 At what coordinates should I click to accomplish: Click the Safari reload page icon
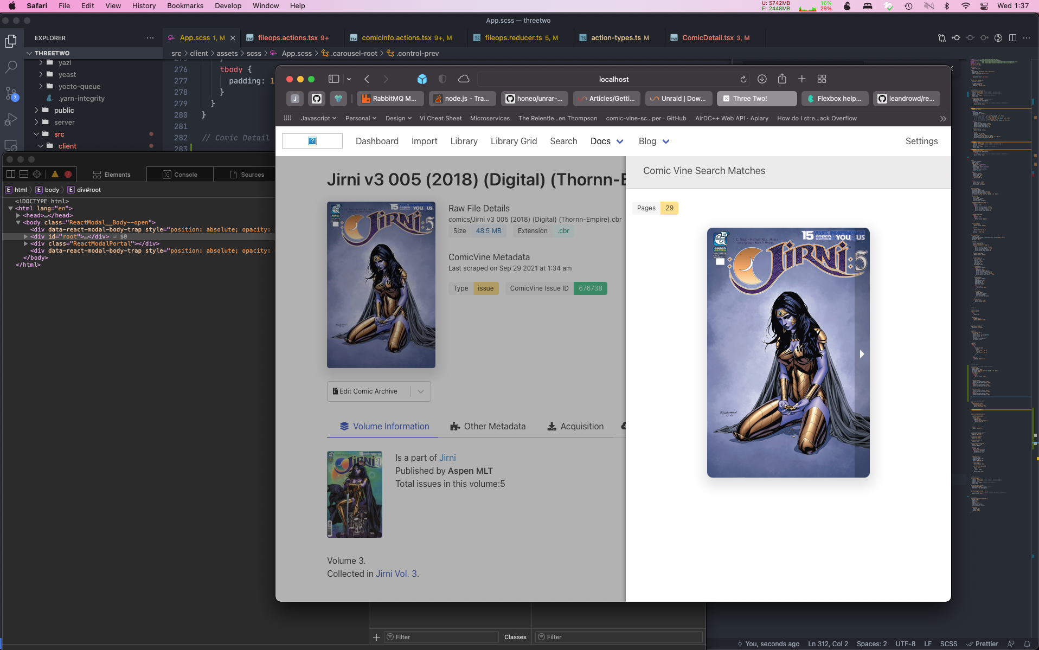[743, 79]
